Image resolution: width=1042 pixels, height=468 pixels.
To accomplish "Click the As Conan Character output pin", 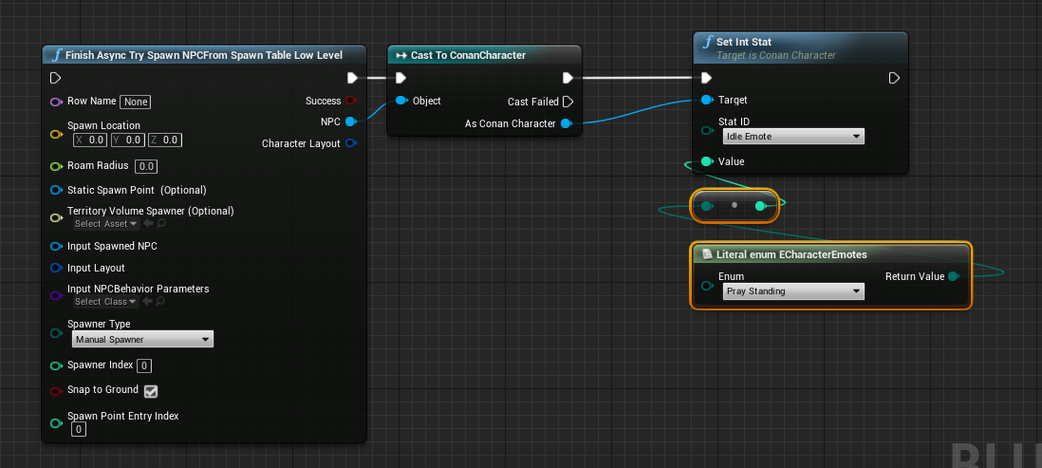I will click(567, 123).
